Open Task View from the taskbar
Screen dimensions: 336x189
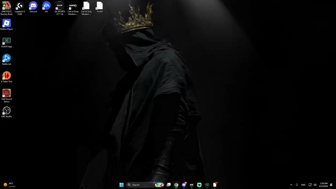coord(169,185)
